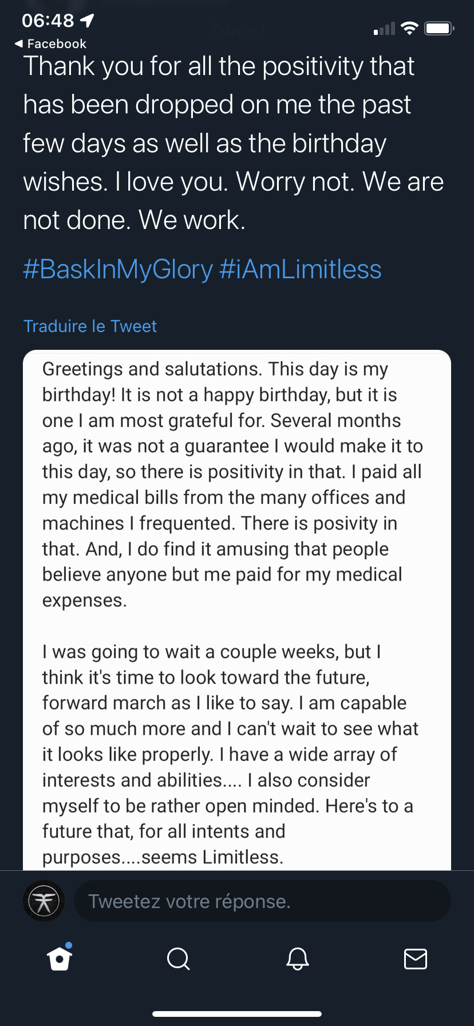Tap the cellular signal bars icon
Viewport: 474px width, 1026px height.
point(384,29)
